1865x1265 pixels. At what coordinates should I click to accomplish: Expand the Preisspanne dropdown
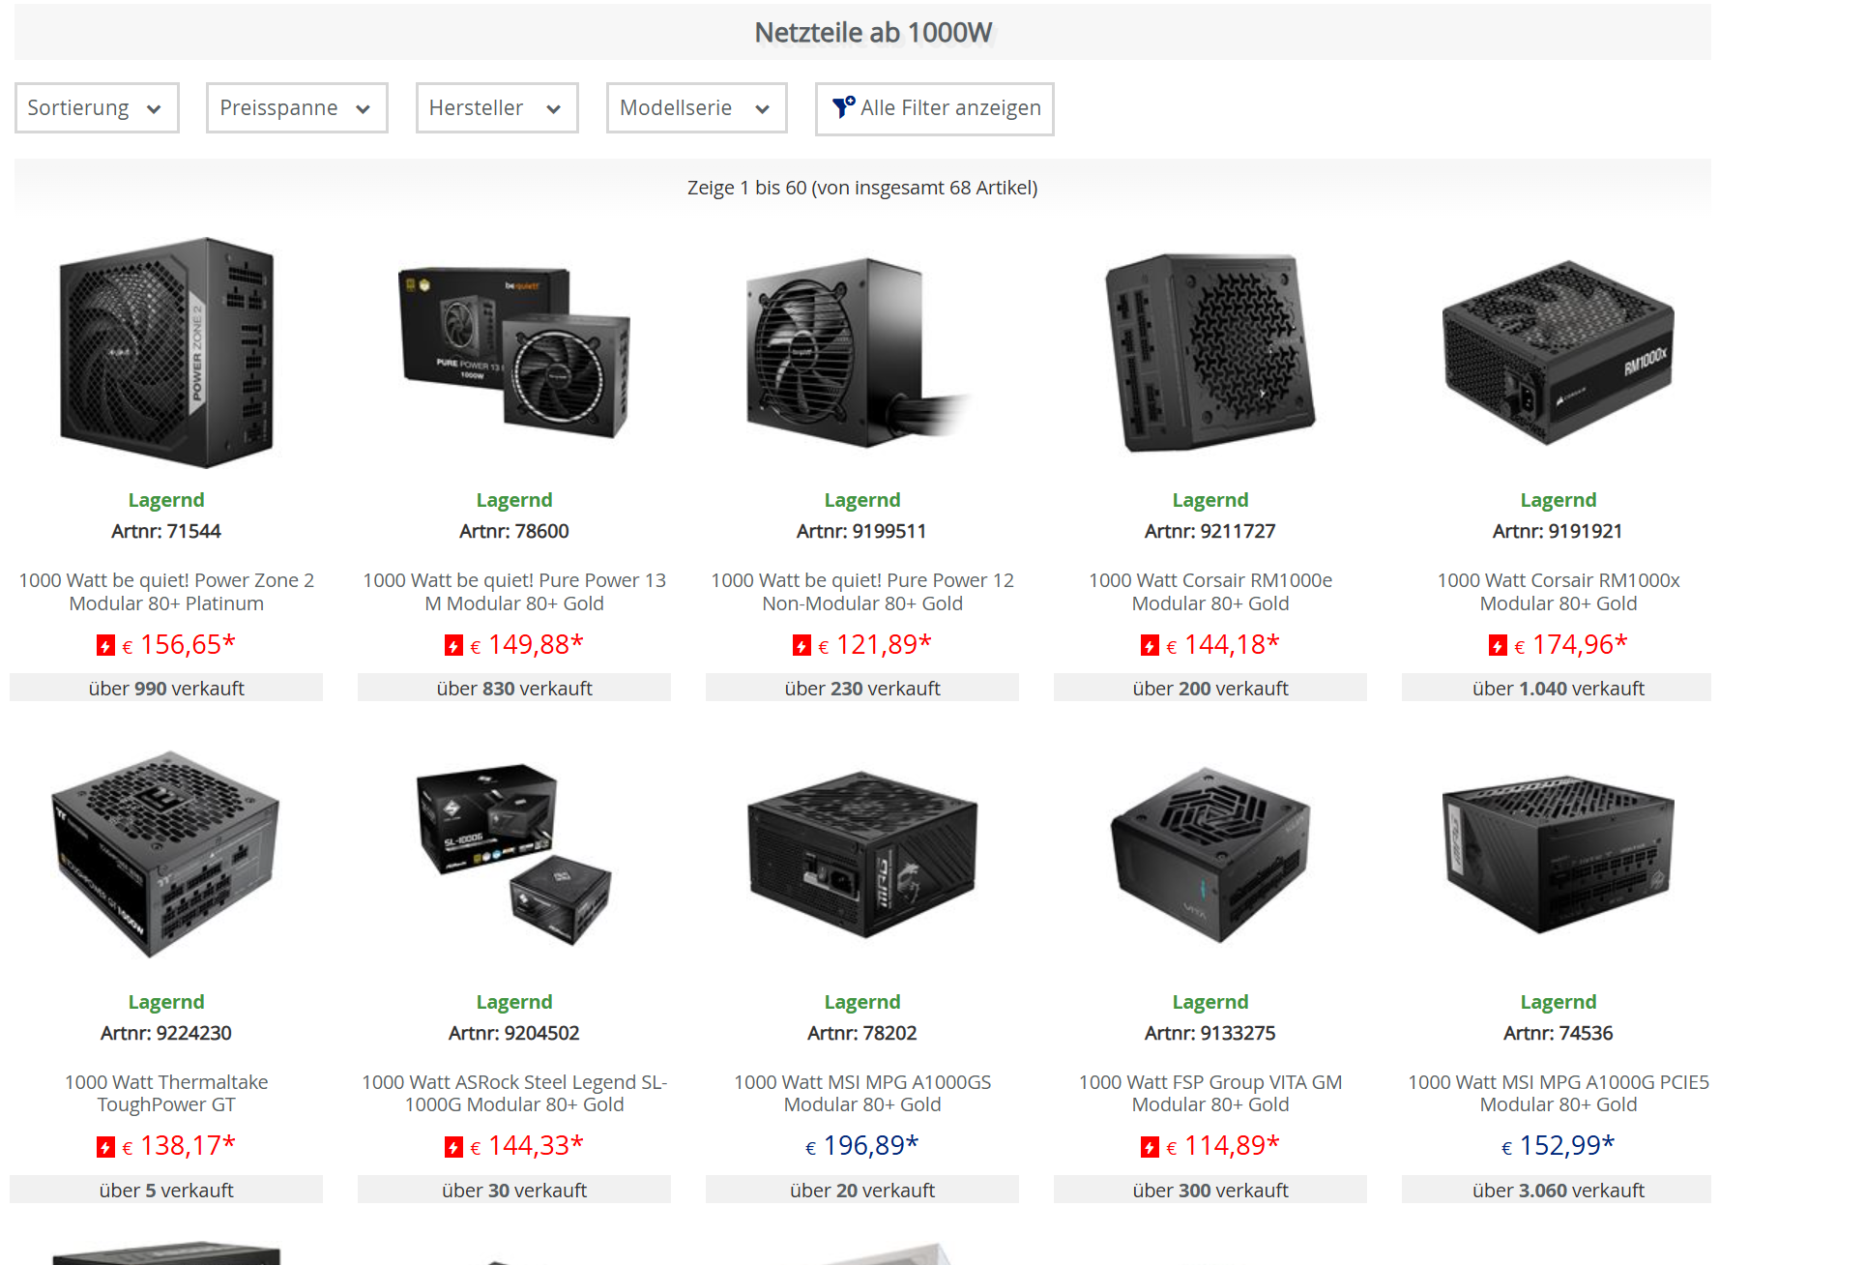click(x=297, y=107)
